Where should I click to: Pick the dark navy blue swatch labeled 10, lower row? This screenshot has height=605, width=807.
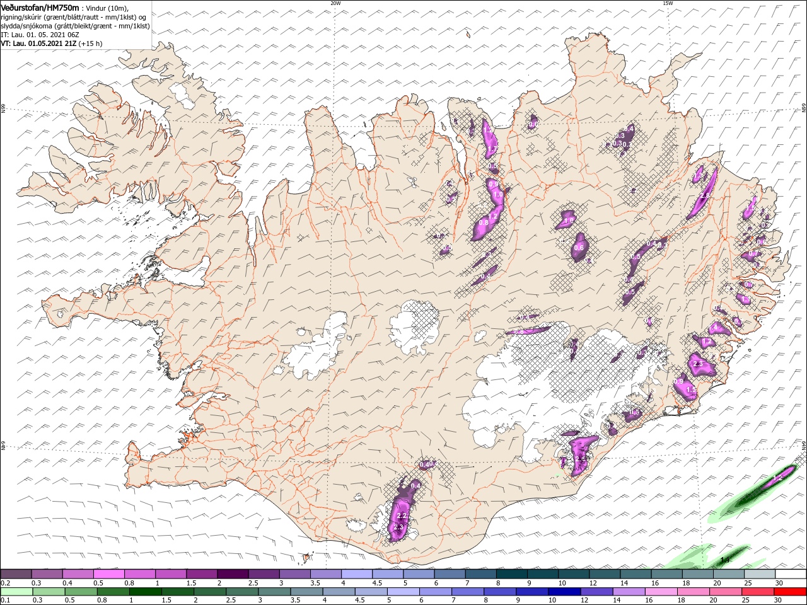click(564, 592)
